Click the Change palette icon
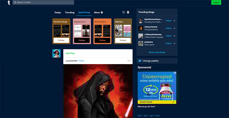229x118 pixels. pyautogui.click(x=140, y=61)
